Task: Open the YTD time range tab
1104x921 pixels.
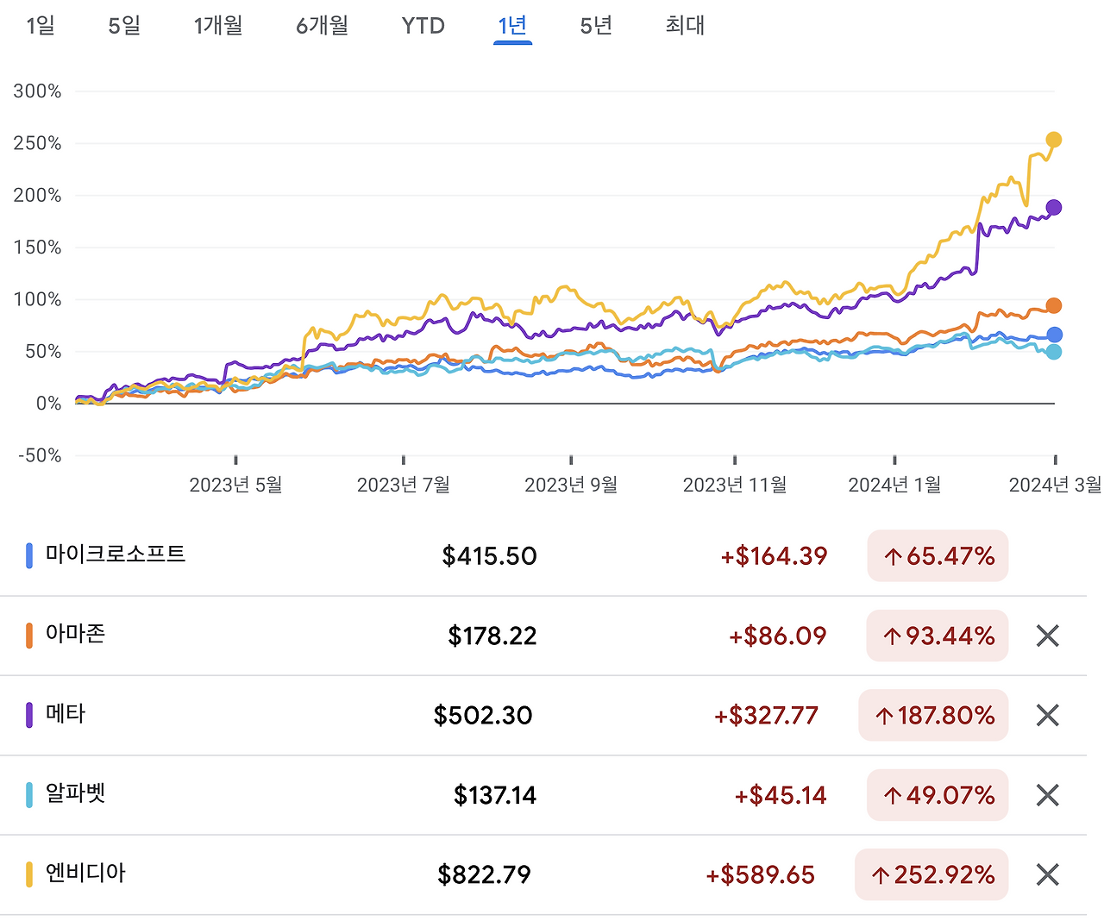Action: pyautogui.click(x=423, y=26)
